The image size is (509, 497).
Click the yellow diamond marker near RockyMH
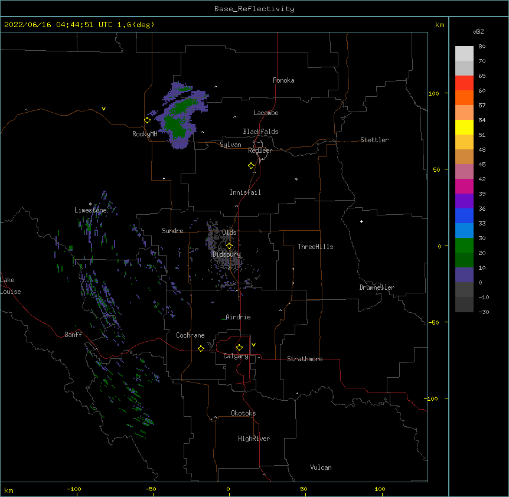[148, 120]
